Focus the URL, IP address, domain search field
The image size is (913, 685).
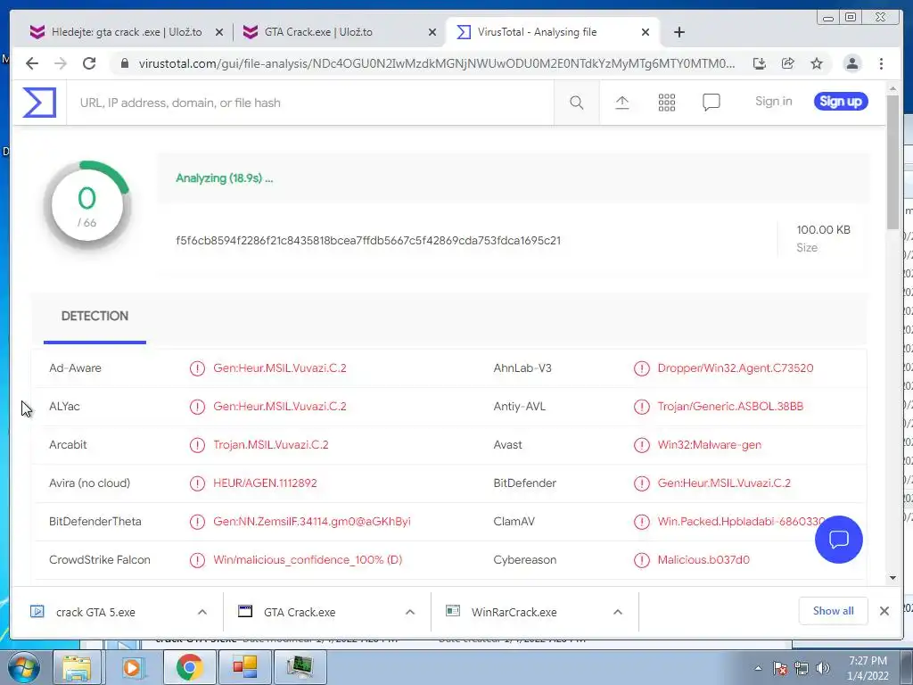click(311, 103)
